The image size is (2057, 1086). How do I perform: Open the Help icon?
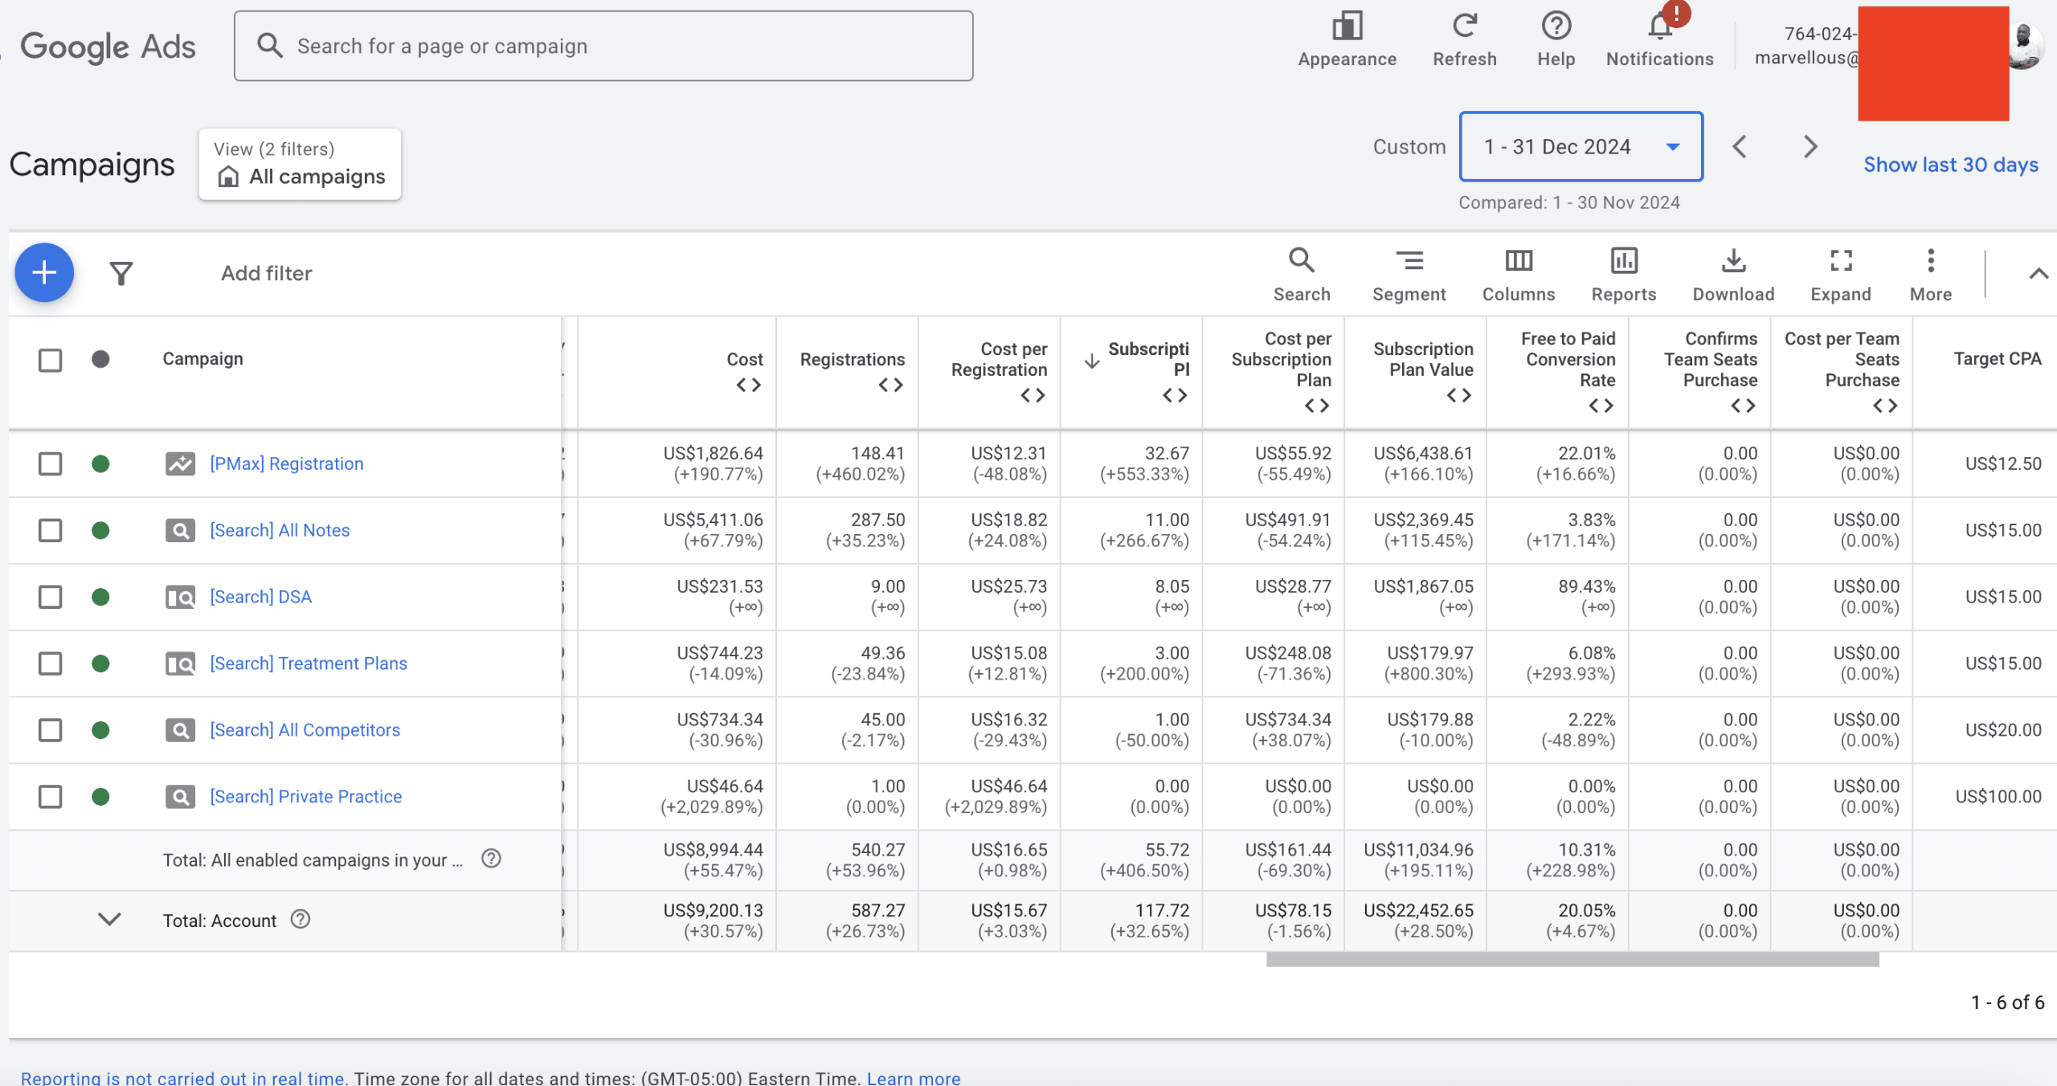(1556, 27)
